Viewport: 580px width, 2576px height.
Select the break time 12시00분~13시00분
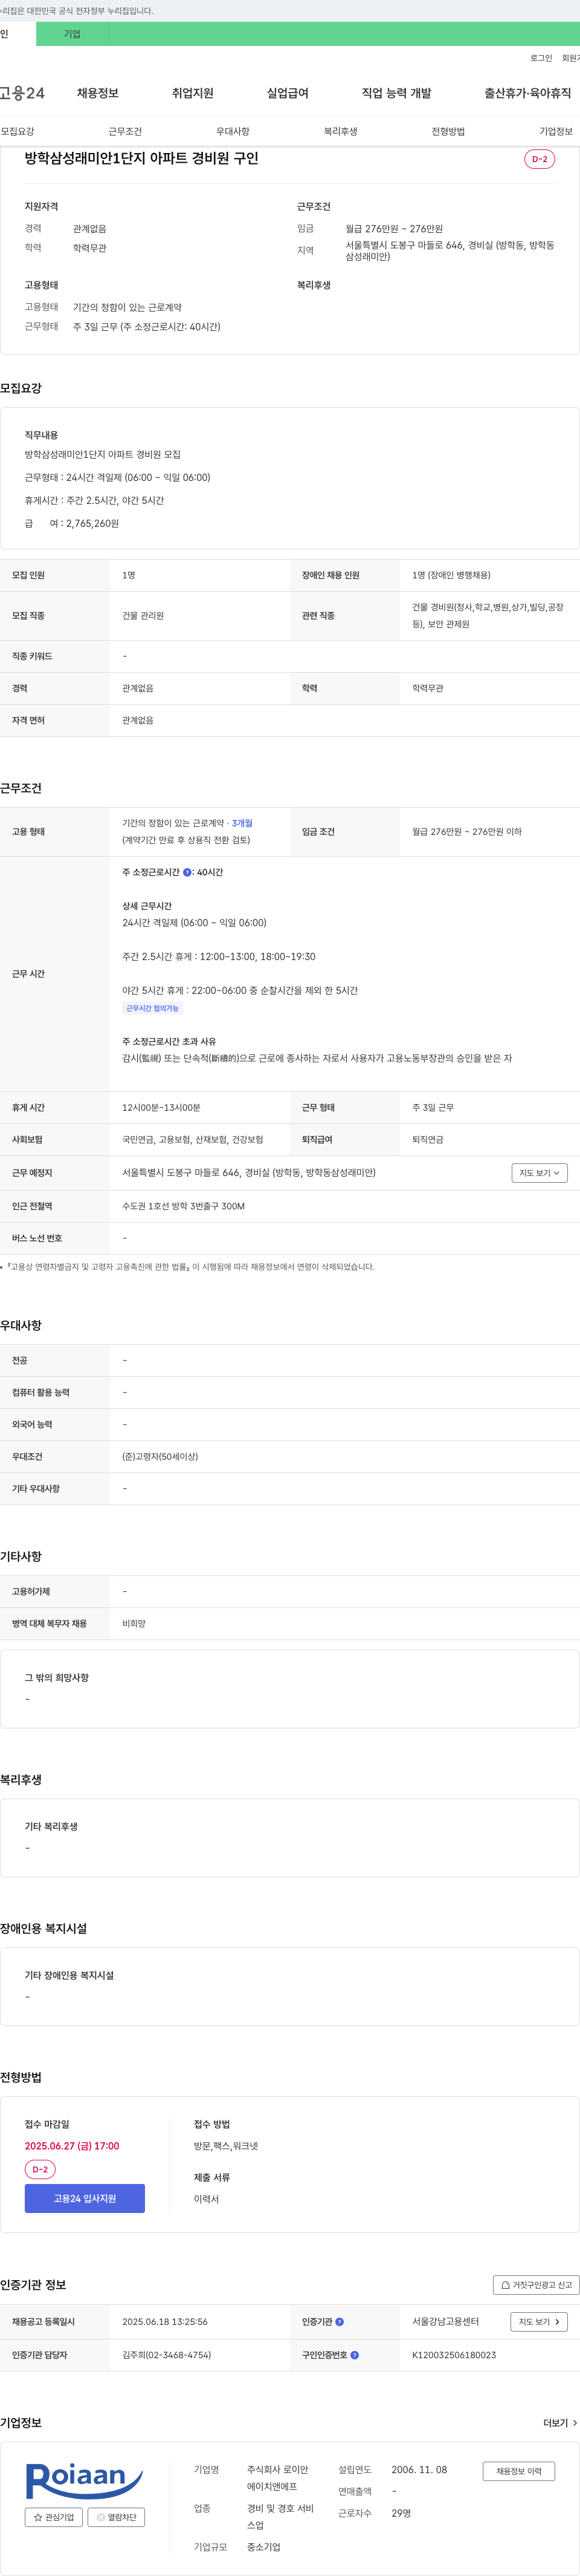click(x=162, y=1108)
